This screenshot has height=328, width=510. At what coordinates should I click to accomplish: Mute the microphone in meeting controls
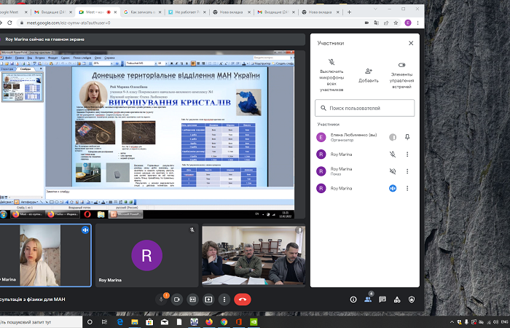[160, 299]
